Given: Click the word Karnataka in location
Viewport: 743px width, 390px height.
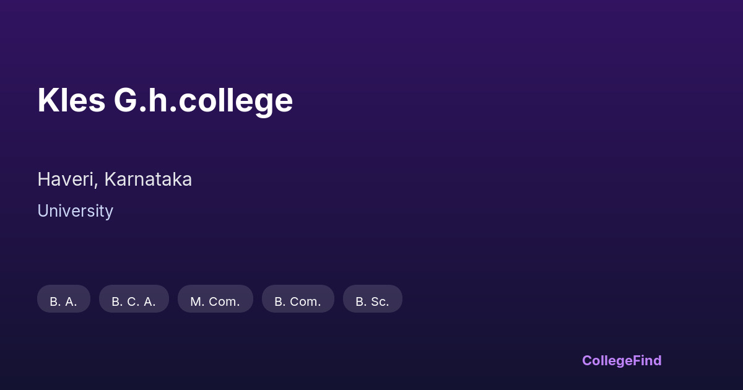Looking at the screenshot, I should (148, 180).
